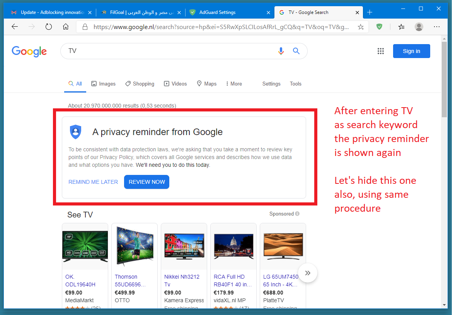Switch to the Update - Adblocking tab
This screenshot has width=453, height=315.
(51, 12)
